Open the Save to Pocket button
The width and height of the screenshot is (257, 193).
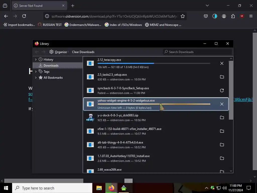pyautogui.click(x=206, y=16)
